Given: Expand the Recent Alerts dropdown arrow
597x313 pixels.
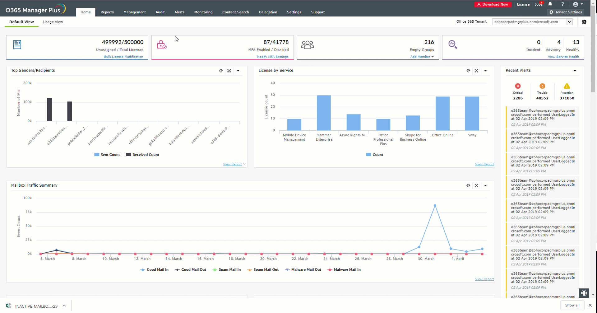Looking at the screenshot, I should coord(575,71).
